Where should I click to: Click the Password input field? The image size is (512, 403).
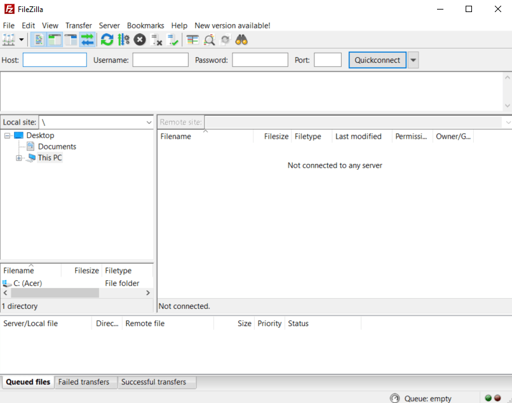260,60
